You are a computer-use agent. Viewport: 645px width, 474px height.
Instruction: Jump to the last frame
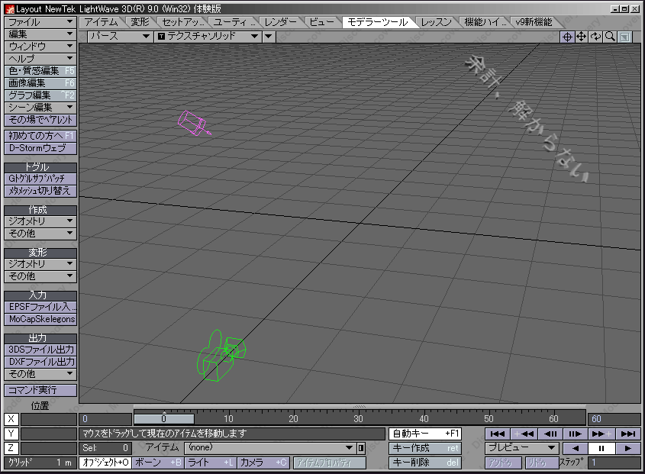click(x=628, y=434)
